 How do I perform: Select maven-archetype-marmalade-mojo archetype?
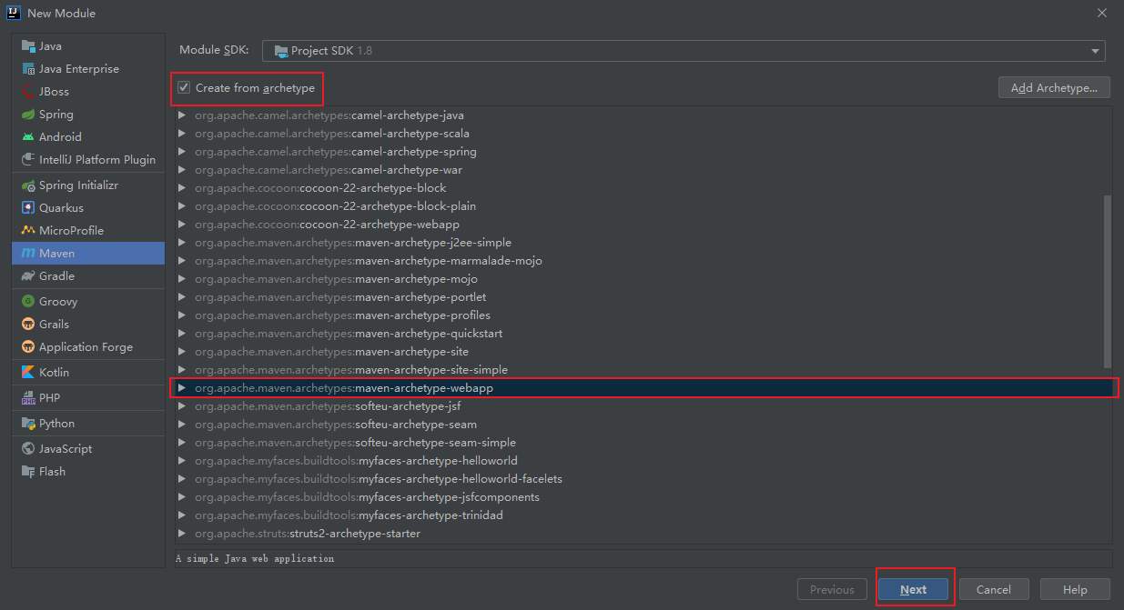pyautogui.click(x=643, y=261)
